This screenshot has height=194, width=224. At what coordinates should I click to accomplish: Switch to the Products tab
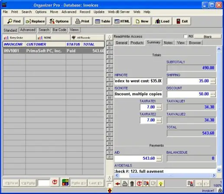tap(137, 43)
